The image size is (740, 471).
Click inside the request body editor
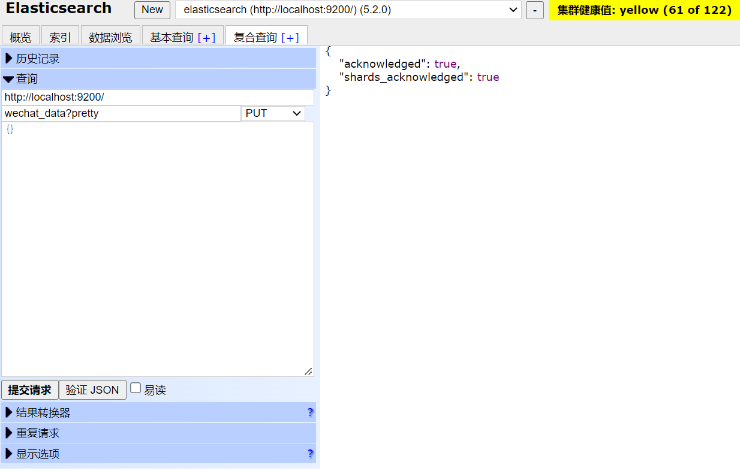pyautogui.click(x=158, y=249)
